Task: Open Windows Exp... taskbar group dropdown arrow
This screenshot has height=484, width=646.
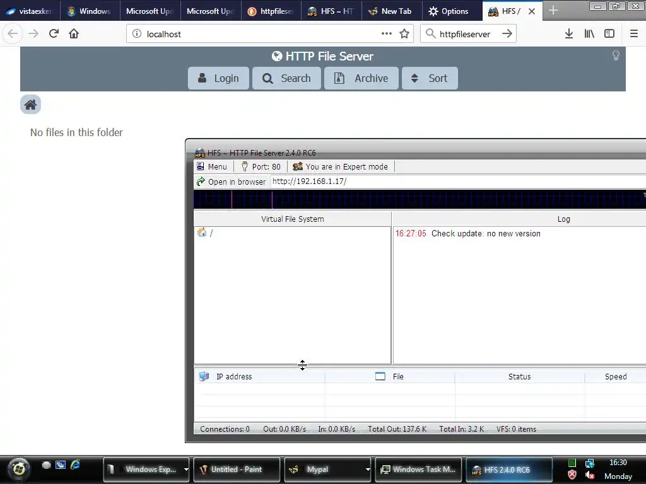Action: 186,469
